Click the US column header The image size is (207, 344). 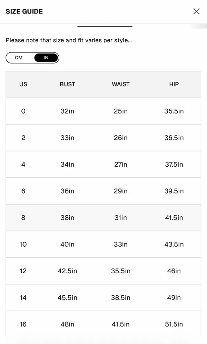23,84
